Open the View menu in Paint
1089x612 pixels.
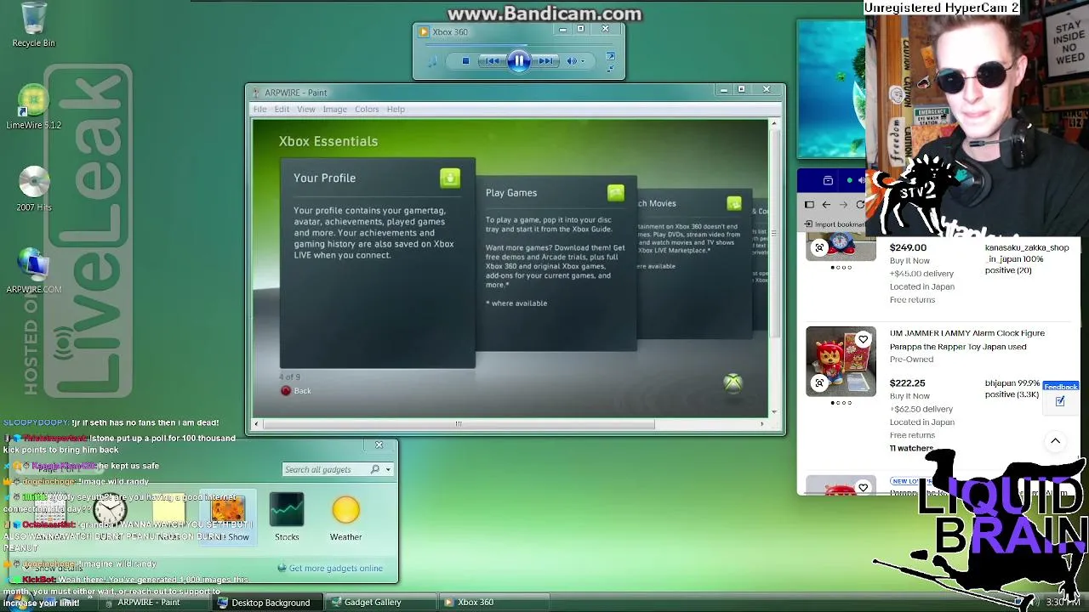[306, 109]
